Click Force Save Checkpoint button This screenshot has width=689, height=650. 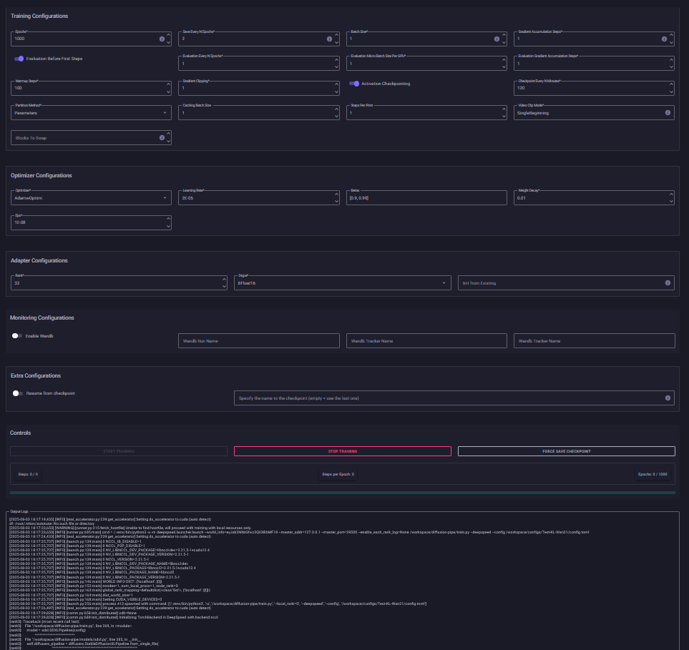coord(566,451)
